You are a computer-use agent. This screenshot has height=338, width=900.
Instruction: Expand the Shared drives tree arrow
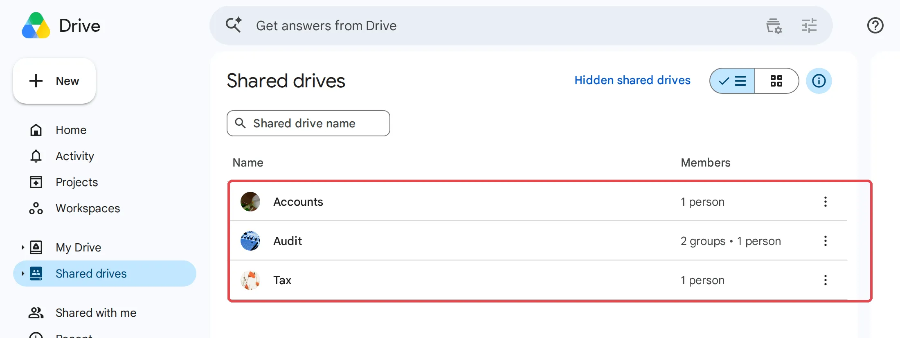(x=23, y=274)
